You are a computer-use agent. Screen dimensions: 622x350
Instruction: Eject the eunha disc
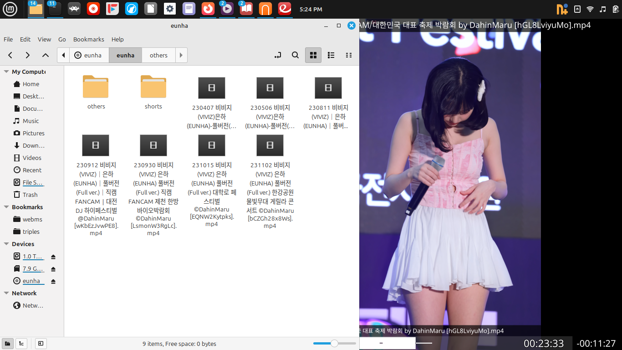coord(53,281)
